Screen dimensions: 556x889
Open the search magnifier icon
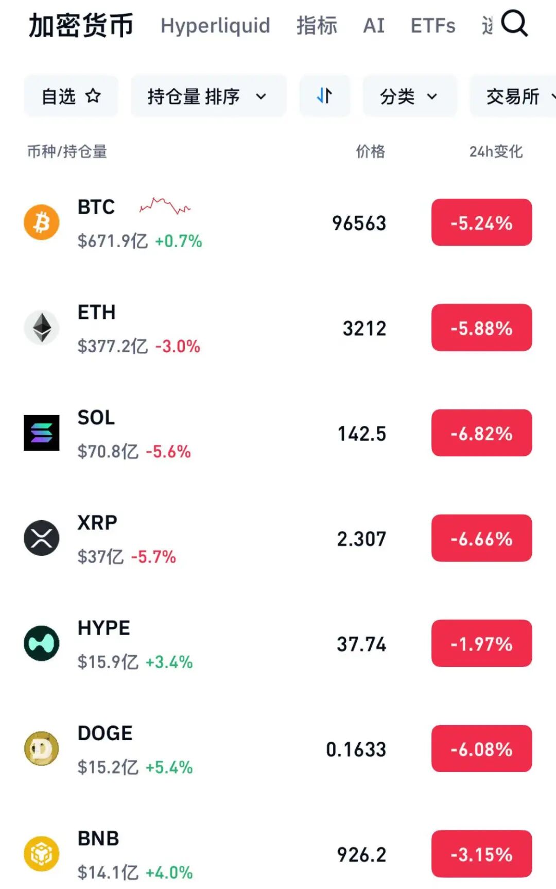click(514, 24)
